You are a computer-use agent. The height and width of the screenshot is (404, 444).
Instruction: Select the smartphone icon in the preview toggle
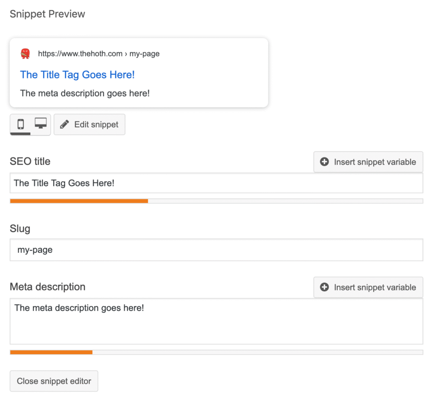(x=20, y=124)
